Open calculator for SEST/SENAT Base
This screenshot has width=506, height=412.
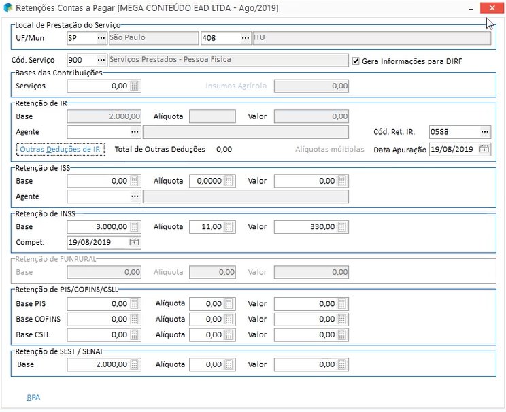pyautogui.click(x=135, y=364)
